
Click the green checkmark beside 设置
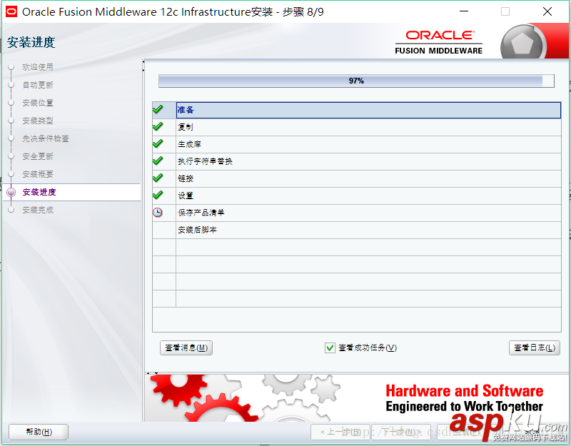[158, 195]
